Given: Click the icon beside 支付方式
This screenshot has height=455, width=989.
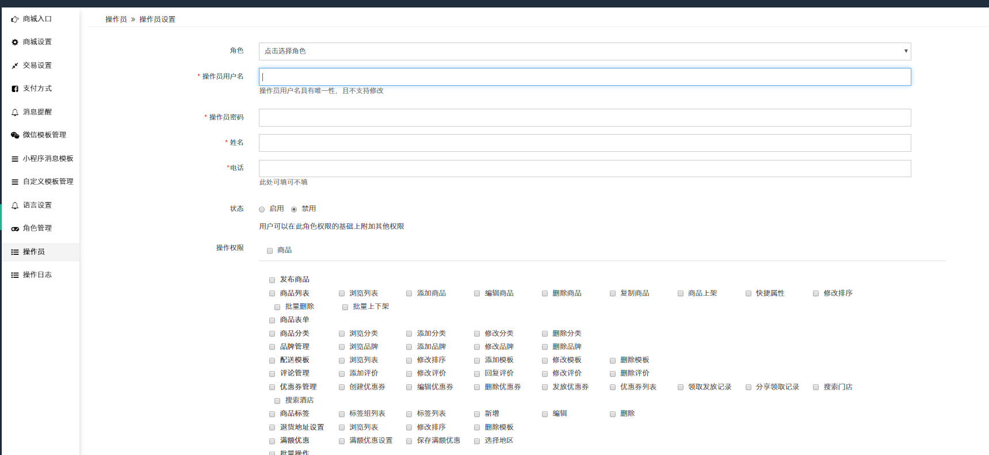Looking at the screenshot, I should [15, 89].
